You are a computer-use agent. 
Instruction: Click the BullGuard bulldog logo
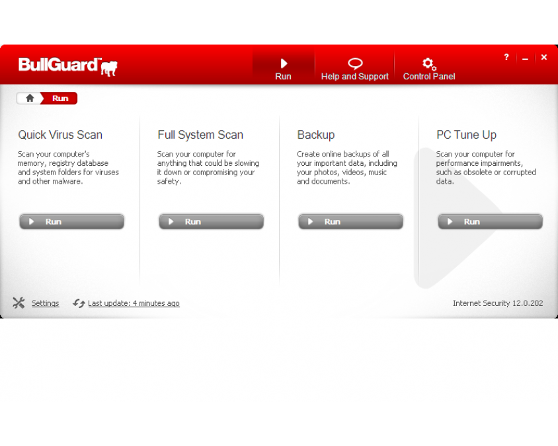[67, 66]
